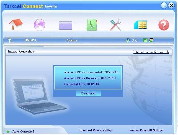Screen dimensions: 178x135
Task: Open the green phonebook icon
Action: pos(91,25)
